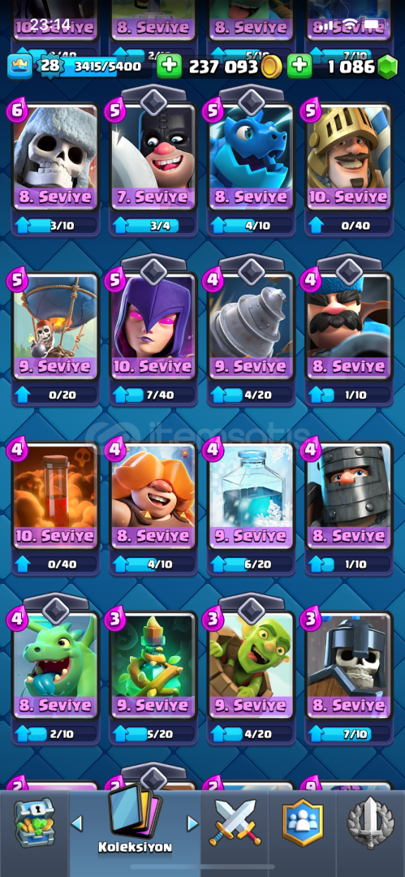Open the clan social shield icon
Viewport: 405px width, 877px height.
302,822
